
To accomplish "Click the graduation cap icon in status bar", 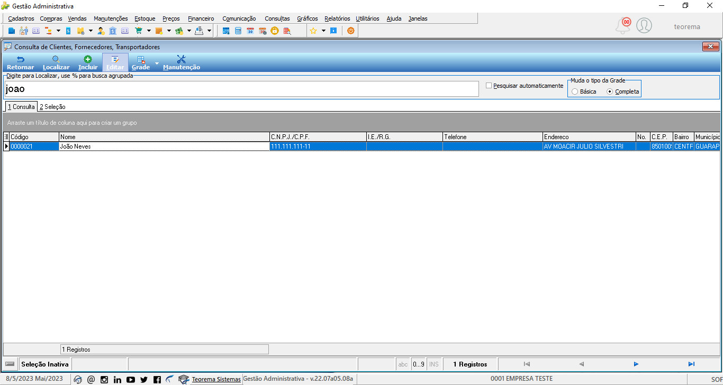I will [184, 379].
